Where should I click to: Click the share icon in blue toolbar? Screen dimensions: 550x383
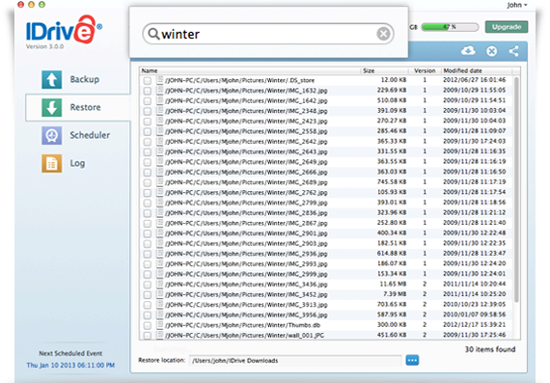[x=514, y=51]
